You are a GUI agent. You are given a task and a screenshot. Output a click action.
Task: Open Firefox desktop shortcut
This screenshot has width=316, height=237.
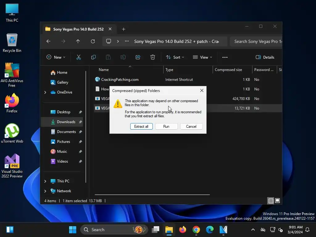[12, 103]
